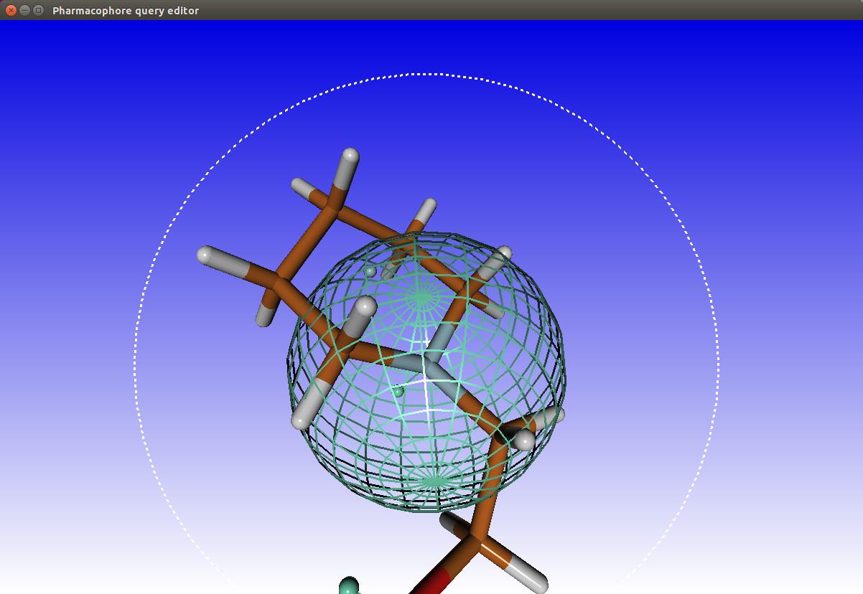
Task: Select the small pale dot near the mesh top-left
Action: coord(370,271)
